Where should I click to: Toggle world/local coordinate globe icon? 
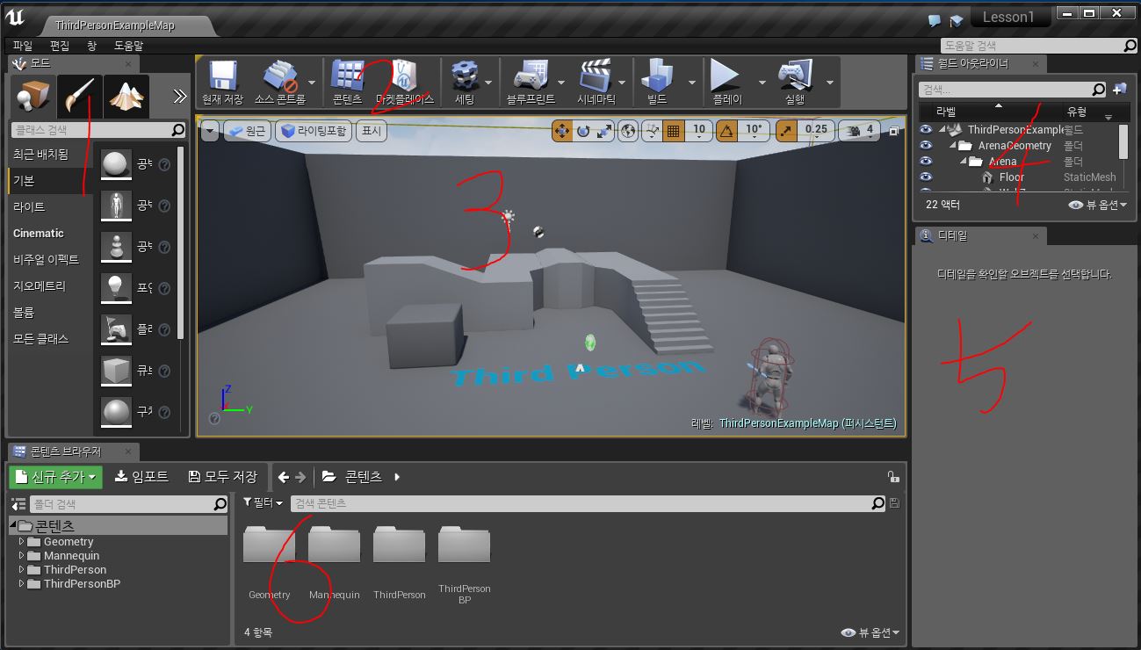(x=628, y=131)
